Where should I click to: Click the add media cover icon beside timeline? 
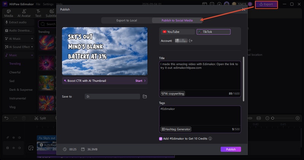31,148
